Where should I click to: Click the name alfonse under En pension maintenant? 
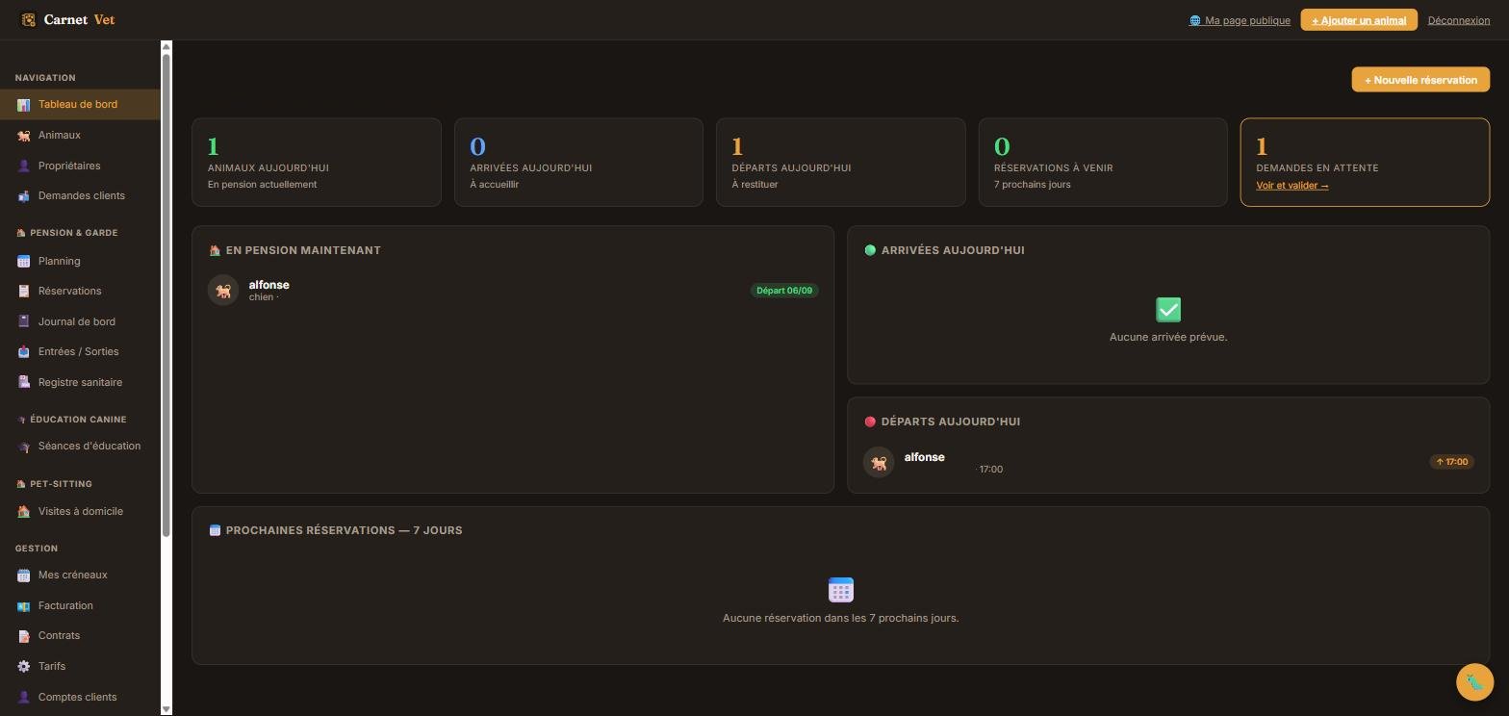tap(269, 285)
